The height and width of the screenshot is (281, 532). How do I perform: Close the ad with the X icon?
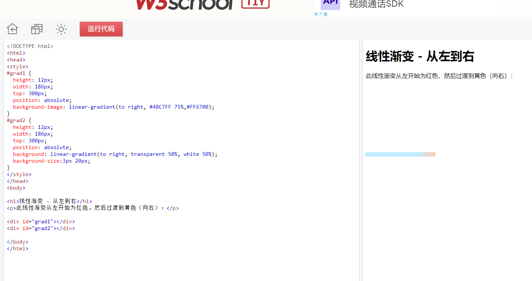(316, 14)
